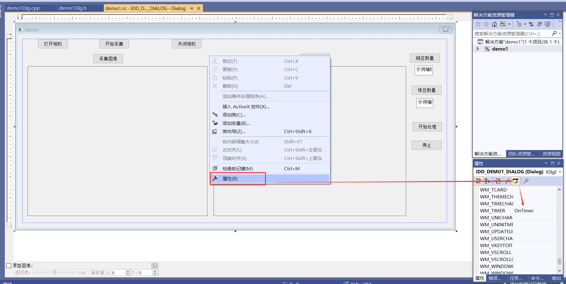Viewport: 566px width, 284px height.
Task: Adjust the 透明度 slider
Action: 55,272
